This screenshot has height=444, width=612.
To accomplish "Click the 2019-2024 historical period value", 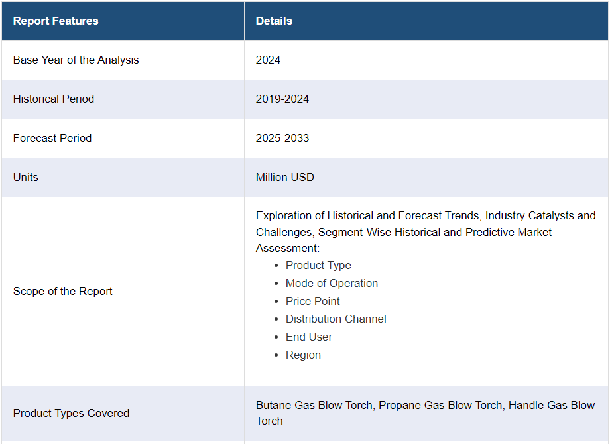I will (282, 99).
